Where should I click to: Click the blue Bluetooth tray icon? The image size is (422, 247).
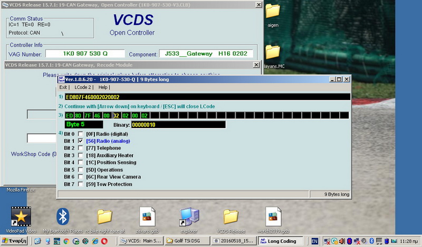click(x=372, y=241)
